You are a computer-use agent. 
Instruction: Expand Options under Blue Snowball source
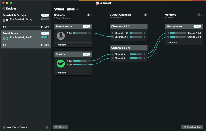click(x=62, y=45)
